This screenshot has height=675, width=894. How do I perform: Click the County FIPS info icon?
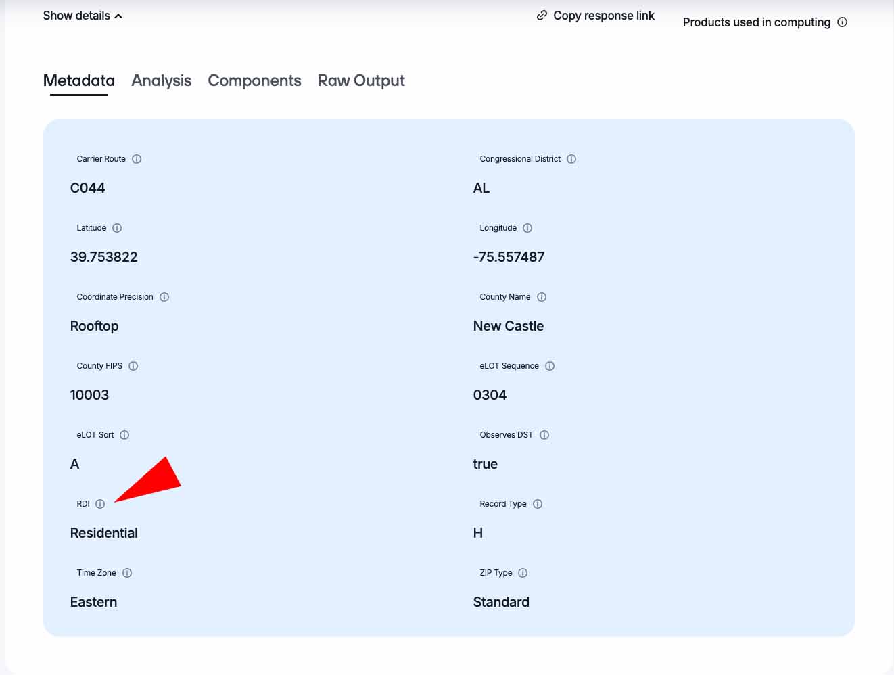[x=133, y=366]
